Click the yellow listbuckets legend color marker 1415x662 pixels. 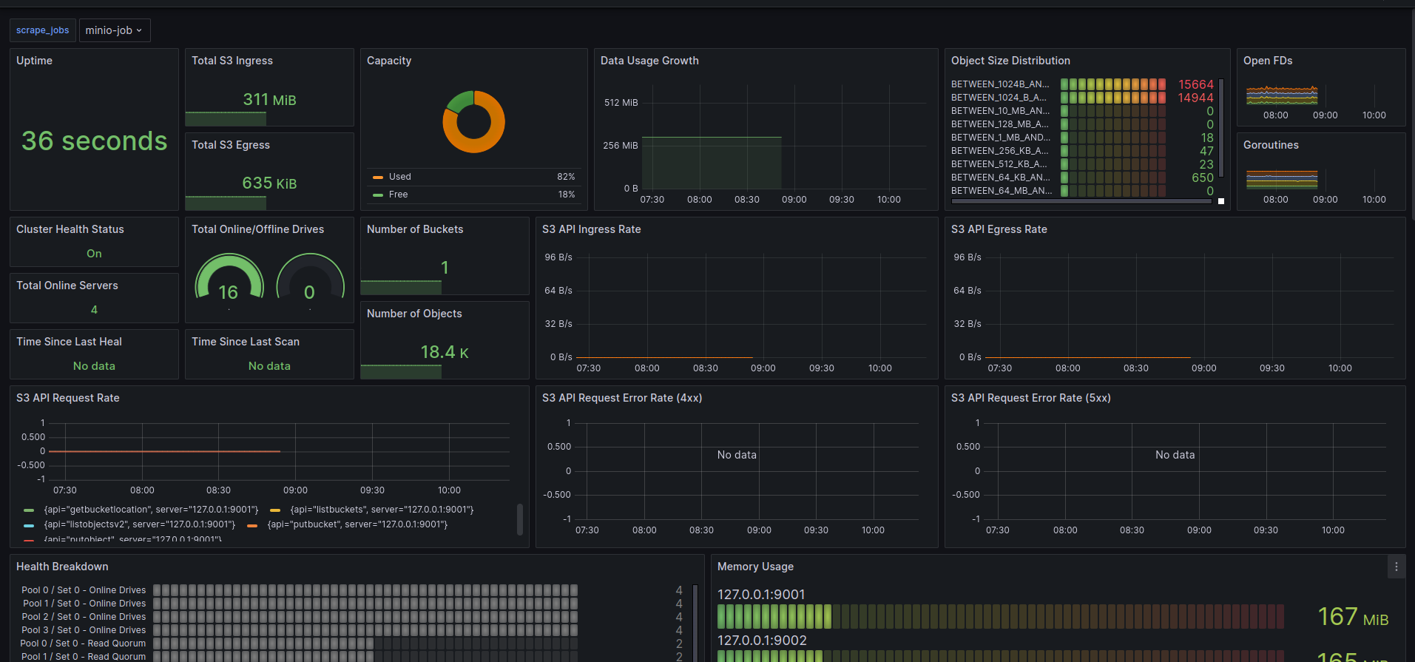pyautogui.click(x=275, y=510)
